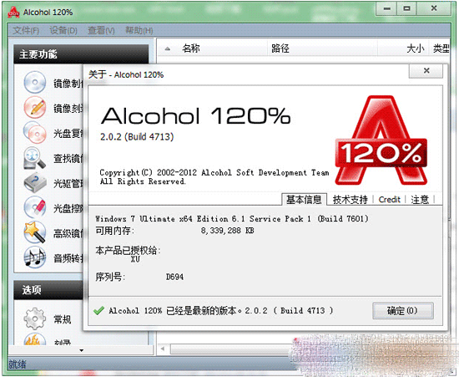Open the drive manager icon
Screen dimensions: 459x377
coord(34,182)
